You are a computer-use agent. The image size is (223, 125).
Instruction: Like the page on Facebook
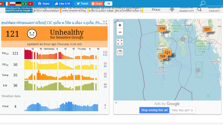(63, 4)
